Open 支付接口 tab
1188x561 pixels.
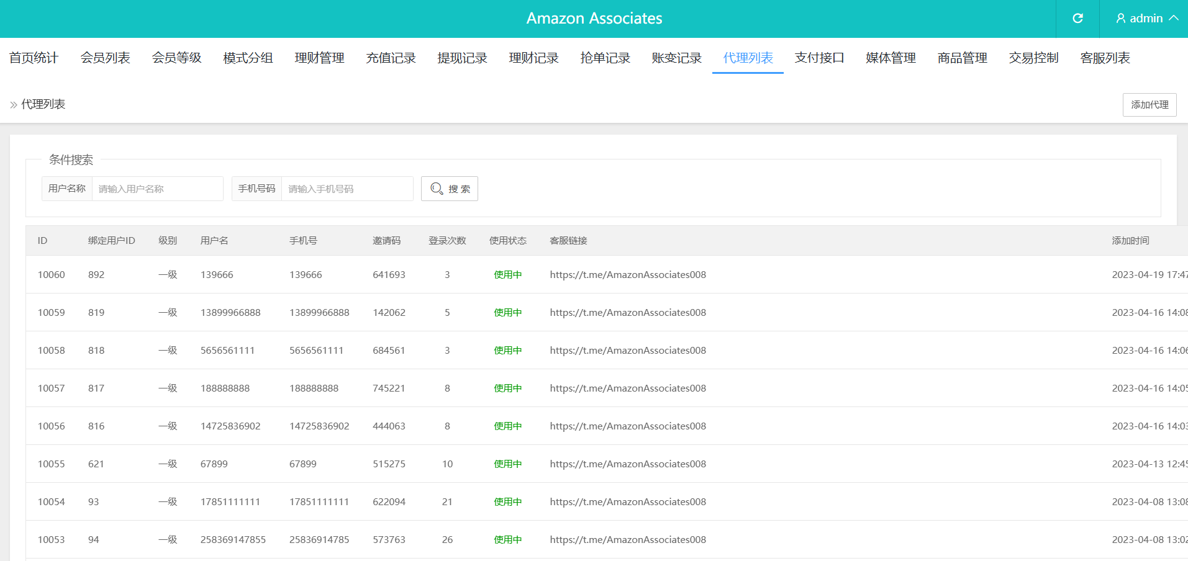coord(820,58)
